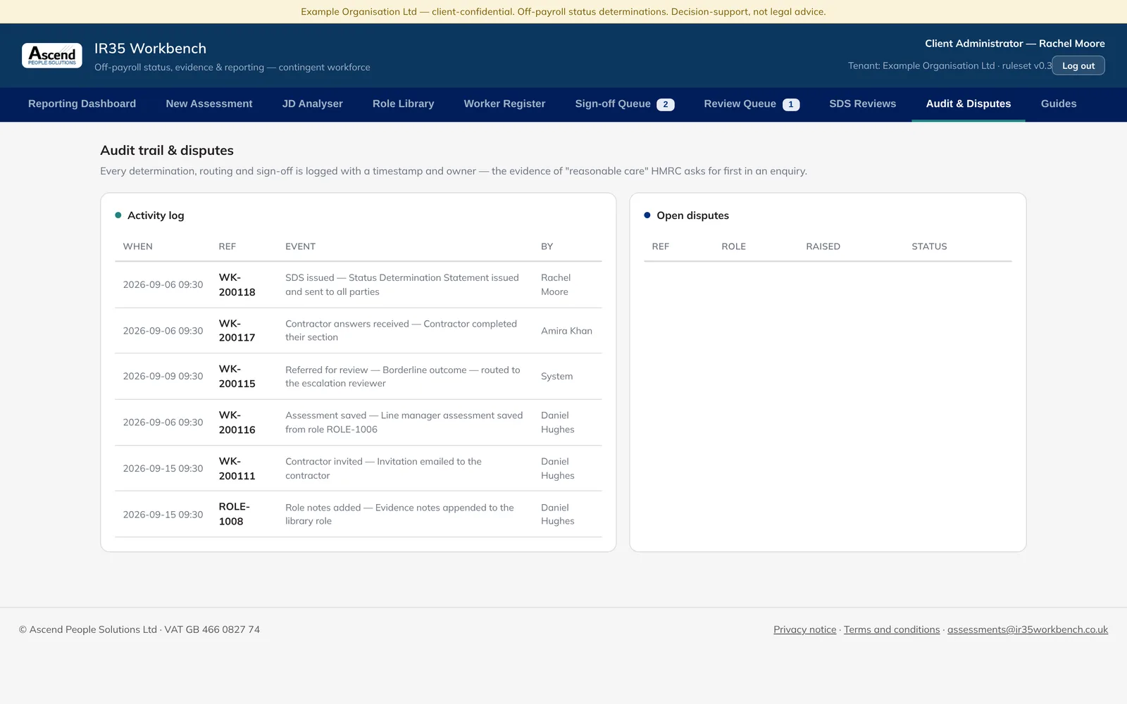Open the Sign-off Queue tab
Image resolution: width=1127 pixels, height=704 pixels.
[624, 104]
